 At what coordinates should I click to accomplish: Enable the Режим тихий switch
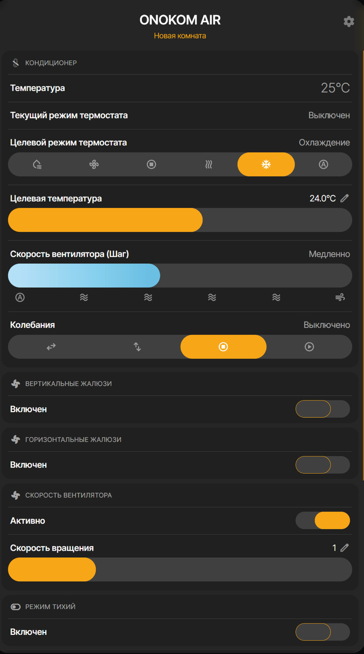(323, 632)
